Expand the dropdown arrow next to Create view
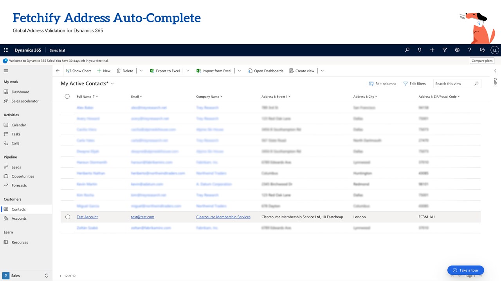The height and width of the screenshot is (281, 501). [x=322, y=71]
